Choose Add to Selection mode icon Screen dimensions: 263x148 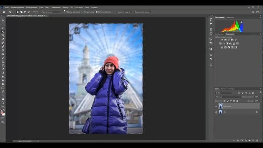click(x=21, y=12)
